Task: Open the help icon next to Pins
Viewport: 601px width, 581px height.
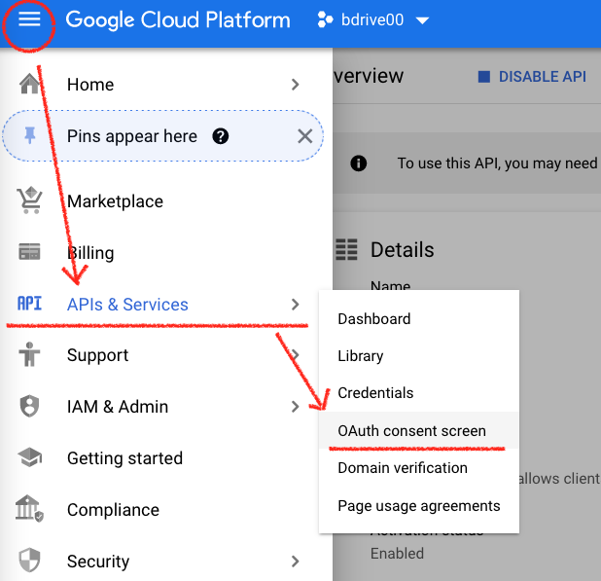Action: [221, 136]
